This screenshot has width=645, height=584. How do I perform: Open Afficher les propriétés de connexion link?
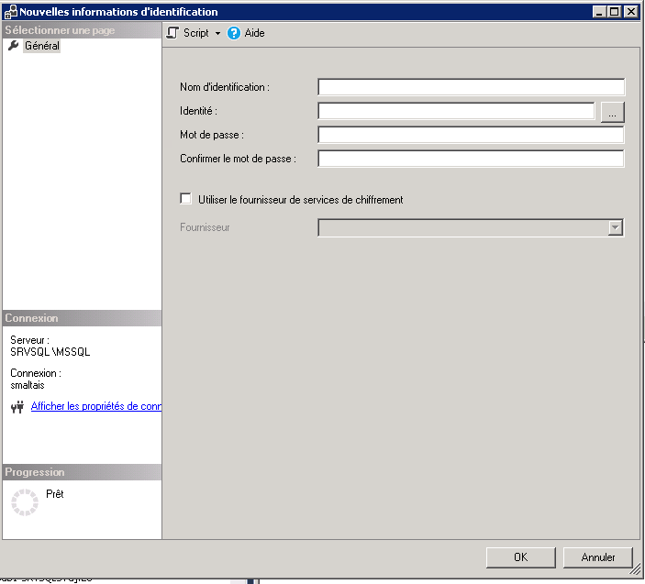96,406
